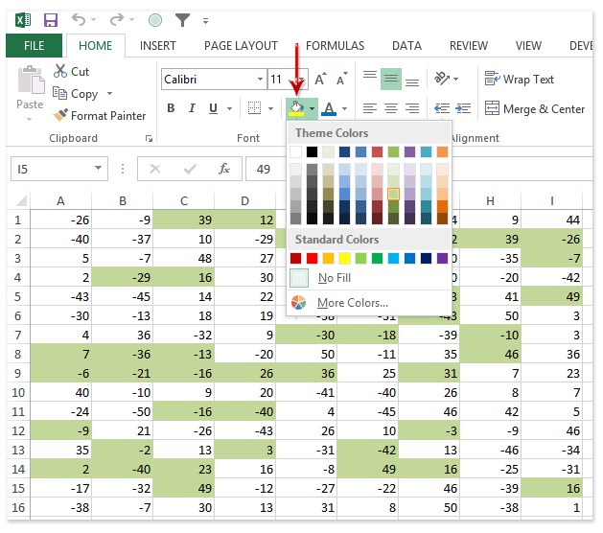Click the Increase Font Size icon
This screenshot has width=603, height=533.
(x=319, y=80)
